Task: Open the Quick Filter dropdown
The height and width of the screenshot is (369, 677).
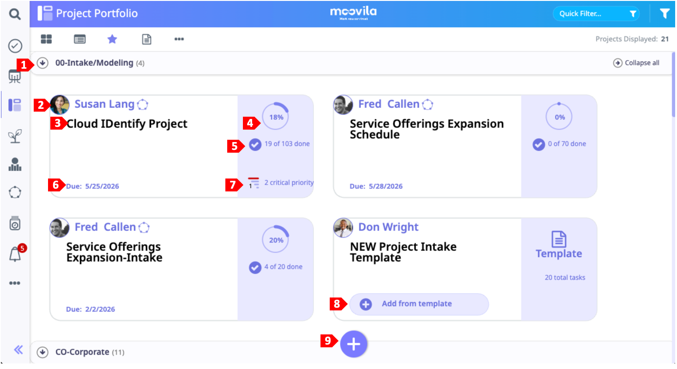Action: click(596, 14)
